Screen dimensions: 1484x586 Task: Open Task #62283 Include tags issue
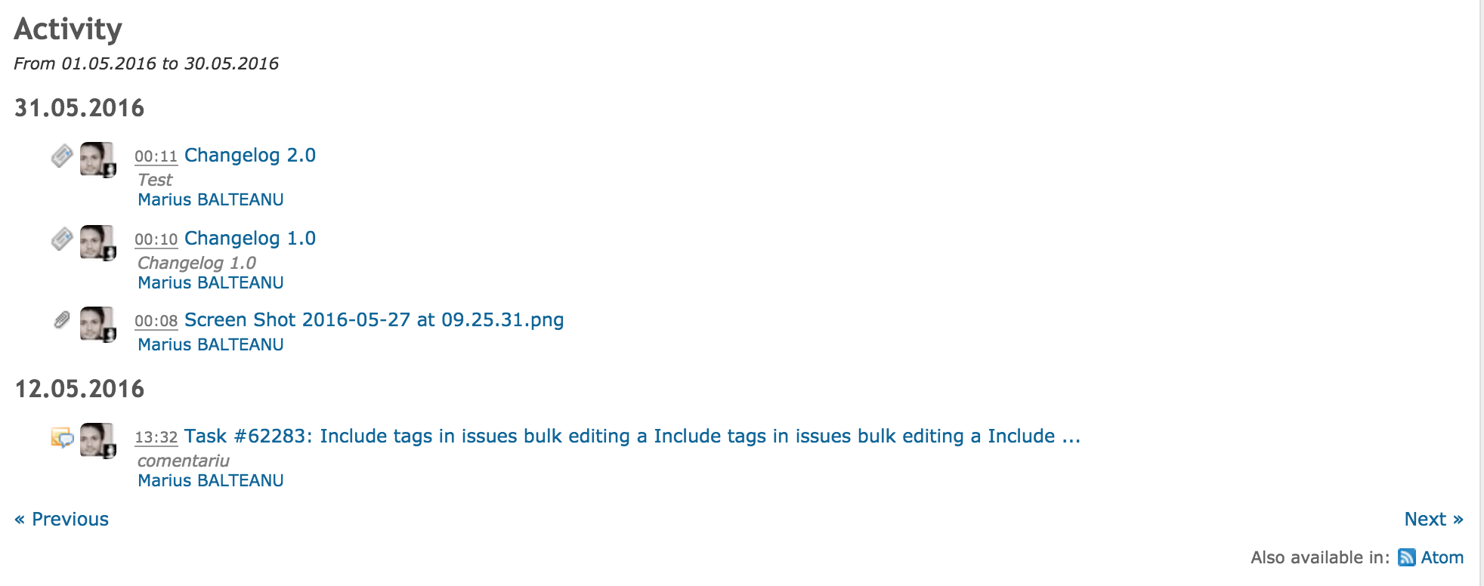coord(632,436)
